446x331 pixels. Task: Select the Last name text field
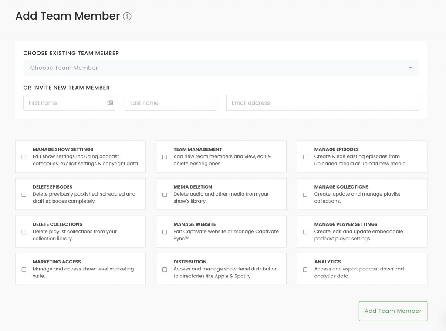point(170,102)
